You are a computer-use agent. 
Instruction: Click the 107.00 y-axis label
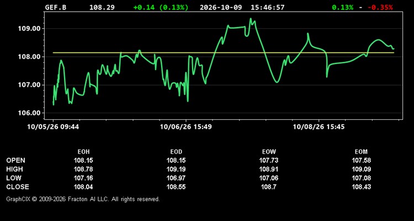coord(28,85)
